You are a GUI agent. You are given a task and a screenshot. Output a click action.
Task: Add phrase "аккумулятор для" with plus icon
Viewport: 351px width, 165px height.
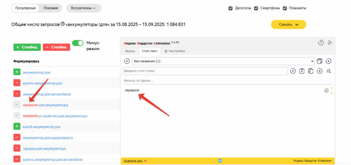[x=17, y=72]
